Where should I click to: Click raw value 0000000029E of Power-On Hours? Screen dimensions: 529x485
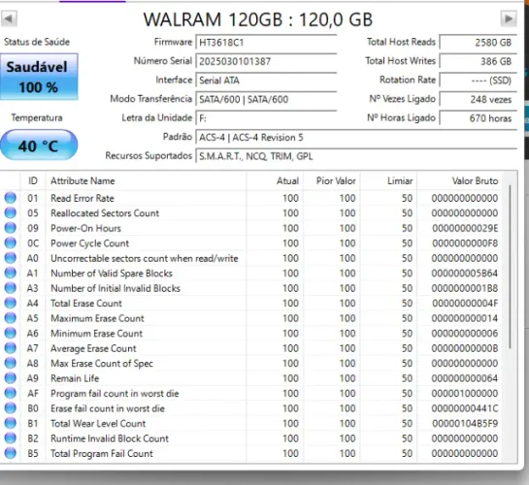465,228
